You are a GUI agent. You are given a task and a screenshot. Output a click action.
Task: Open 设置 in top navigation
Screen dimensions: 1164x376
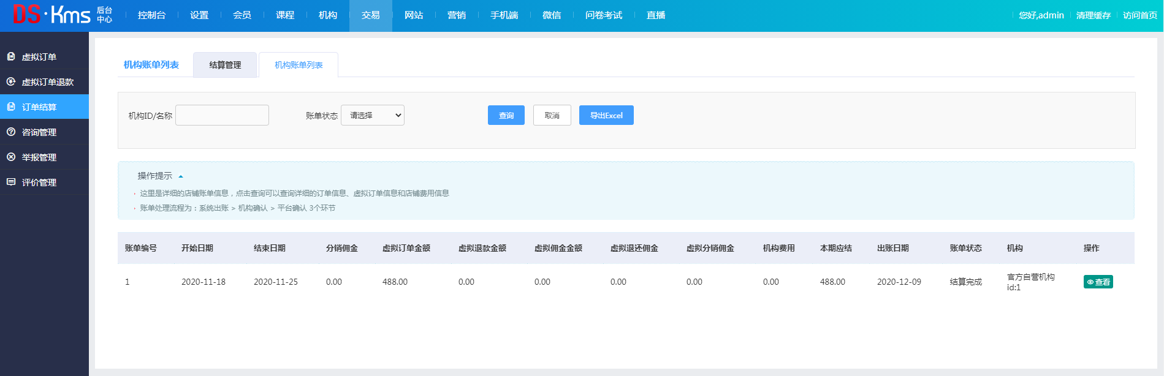click(x=199, y=15)
